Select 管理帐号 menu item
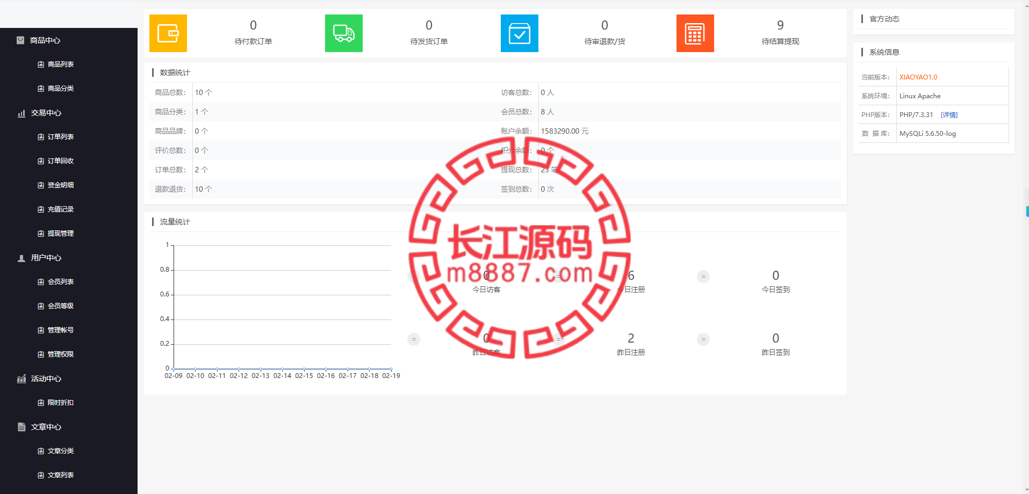Screen dimensions: 1029x494 pos(61,330)
